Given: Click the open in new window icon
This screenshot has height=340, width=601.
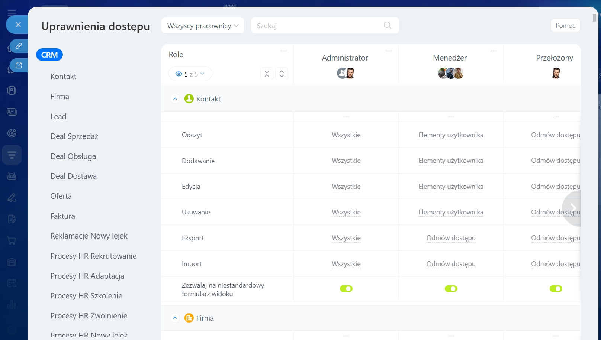Looking at the screenshot, I should (19, 66).
